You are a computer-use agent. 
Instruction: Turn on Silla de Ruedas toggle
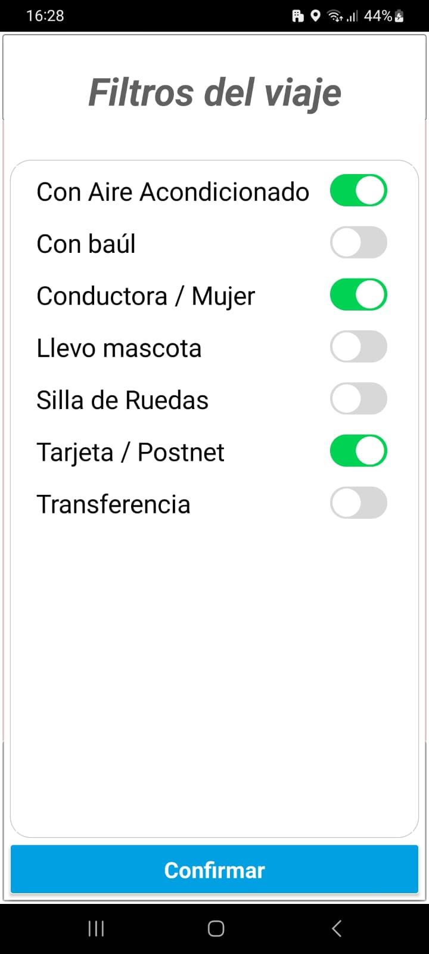tap(358, 399)
